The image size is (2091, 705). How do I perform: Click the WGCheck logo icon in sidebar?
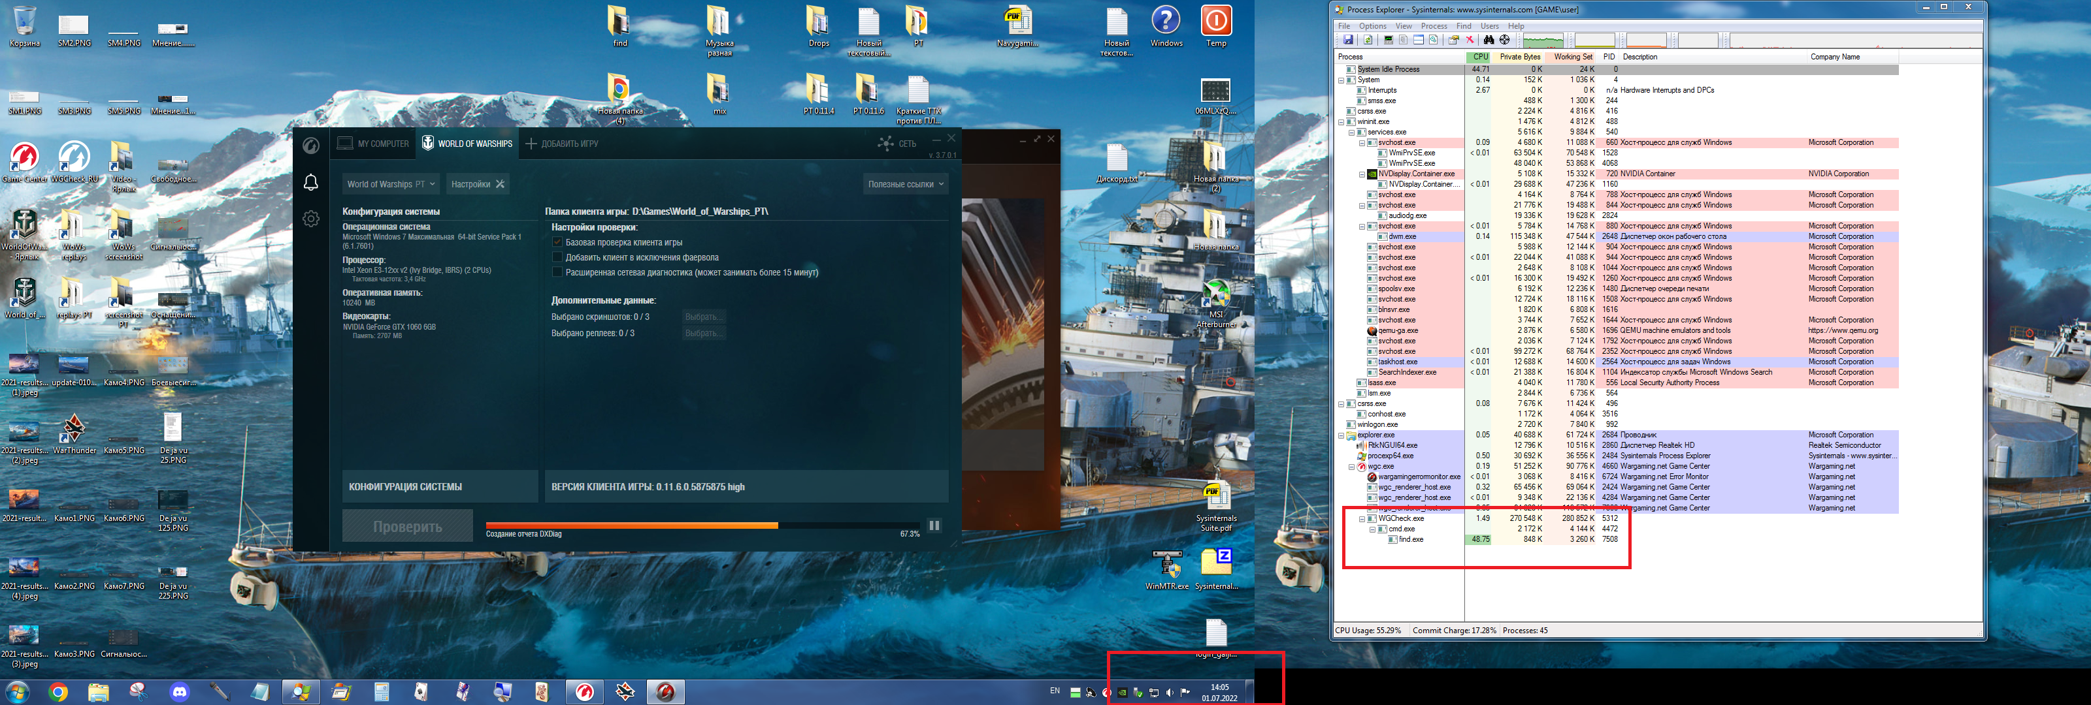[x=311, y=145]
